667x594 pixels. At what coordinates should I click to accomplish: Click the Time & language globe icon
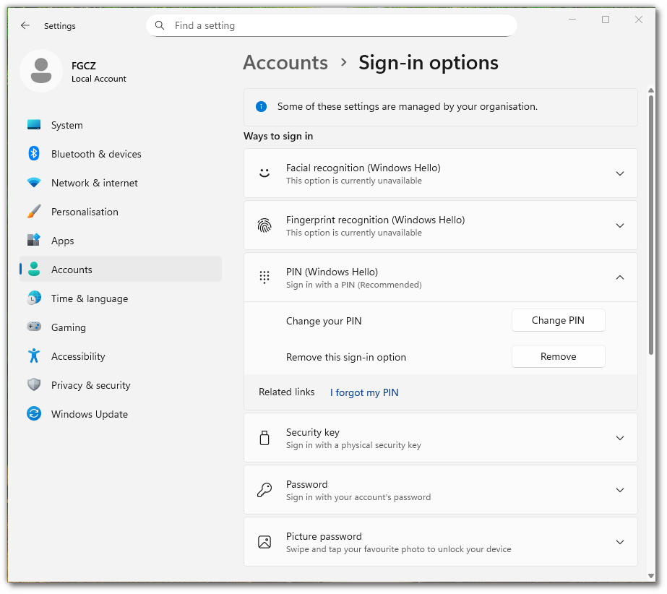point(34,298)
